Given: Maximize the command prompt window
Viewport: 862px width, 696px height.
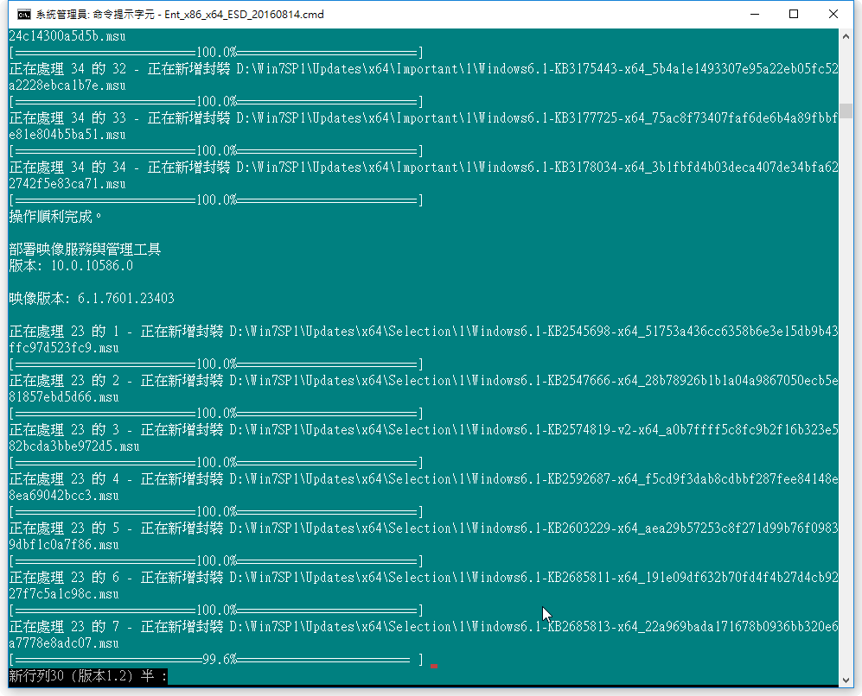Looking at the screenshot, I should coord(794,15).
